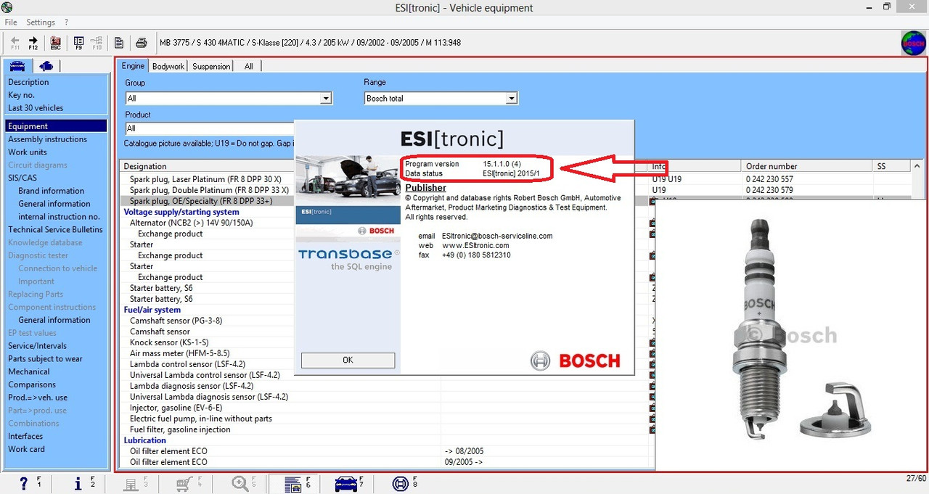Click the Order number column header
929x494 pixels.
click(x=807, y=166)
